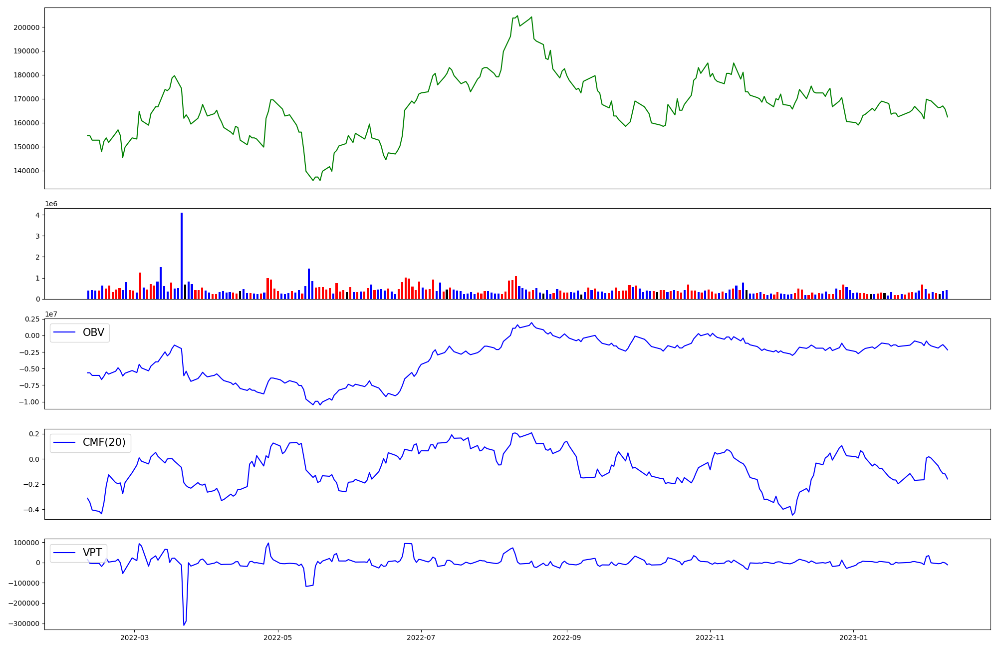Click the 4 label on volume axis
The width and height of the screenshot is (998, 649).
click(x=37, y=215)
